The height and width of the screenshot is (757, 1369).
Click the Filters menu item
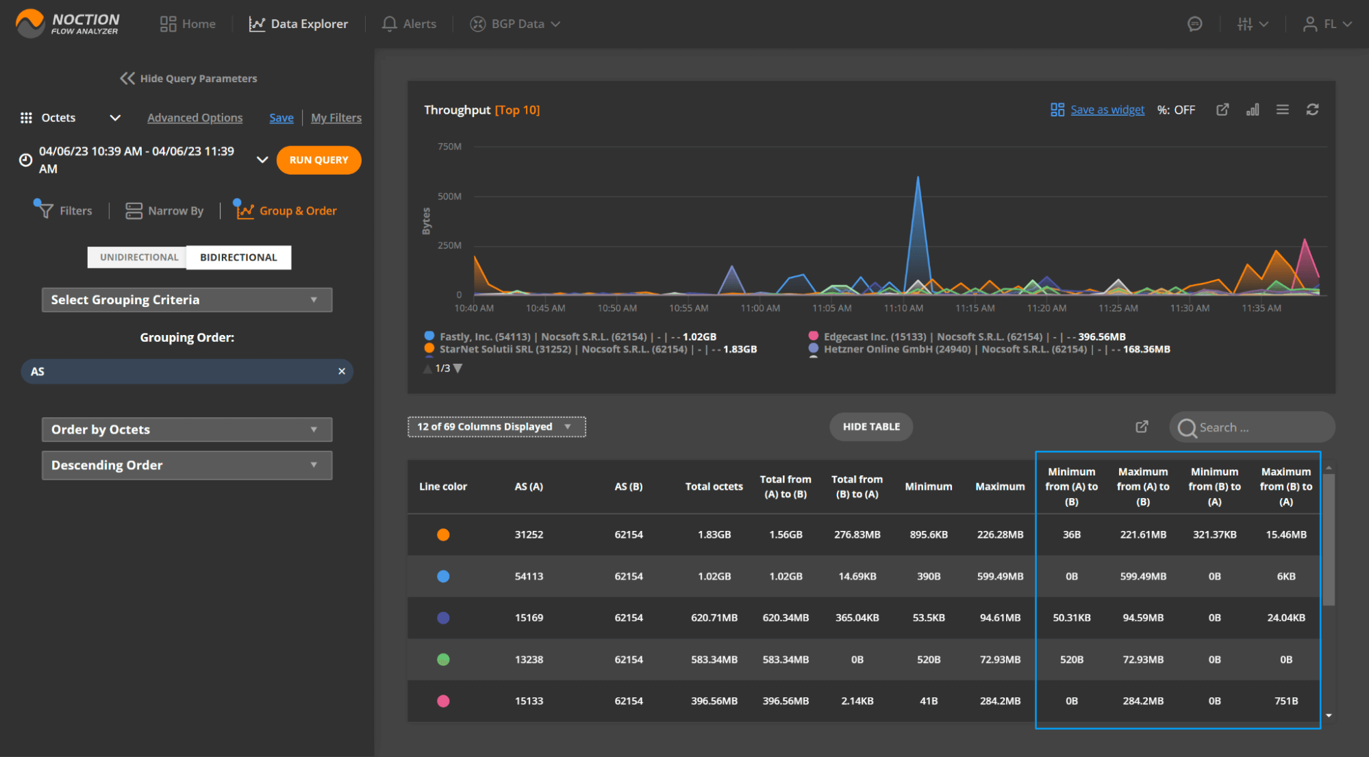coord(65,210)
